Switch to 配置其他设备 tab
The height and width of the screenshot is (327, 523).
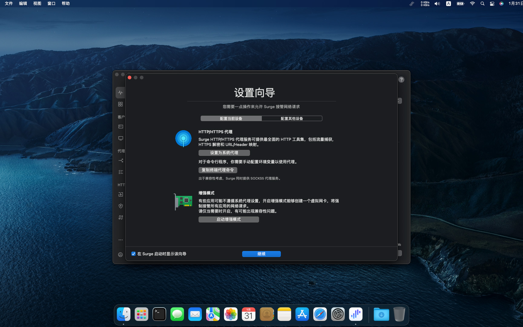[292, 118]
